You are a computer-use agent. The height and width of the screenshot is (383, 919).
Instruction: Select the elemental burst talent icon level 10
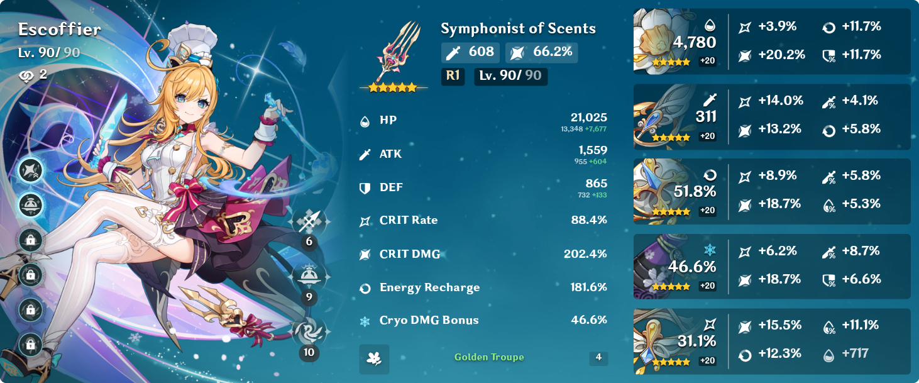click(x=309, y=332)
